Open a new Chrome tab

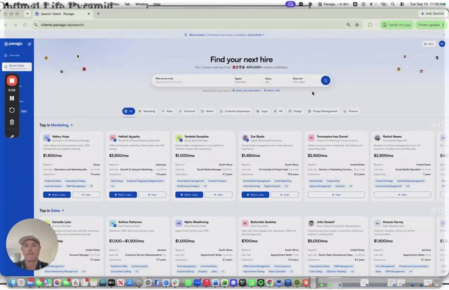[x=98, y=13]
